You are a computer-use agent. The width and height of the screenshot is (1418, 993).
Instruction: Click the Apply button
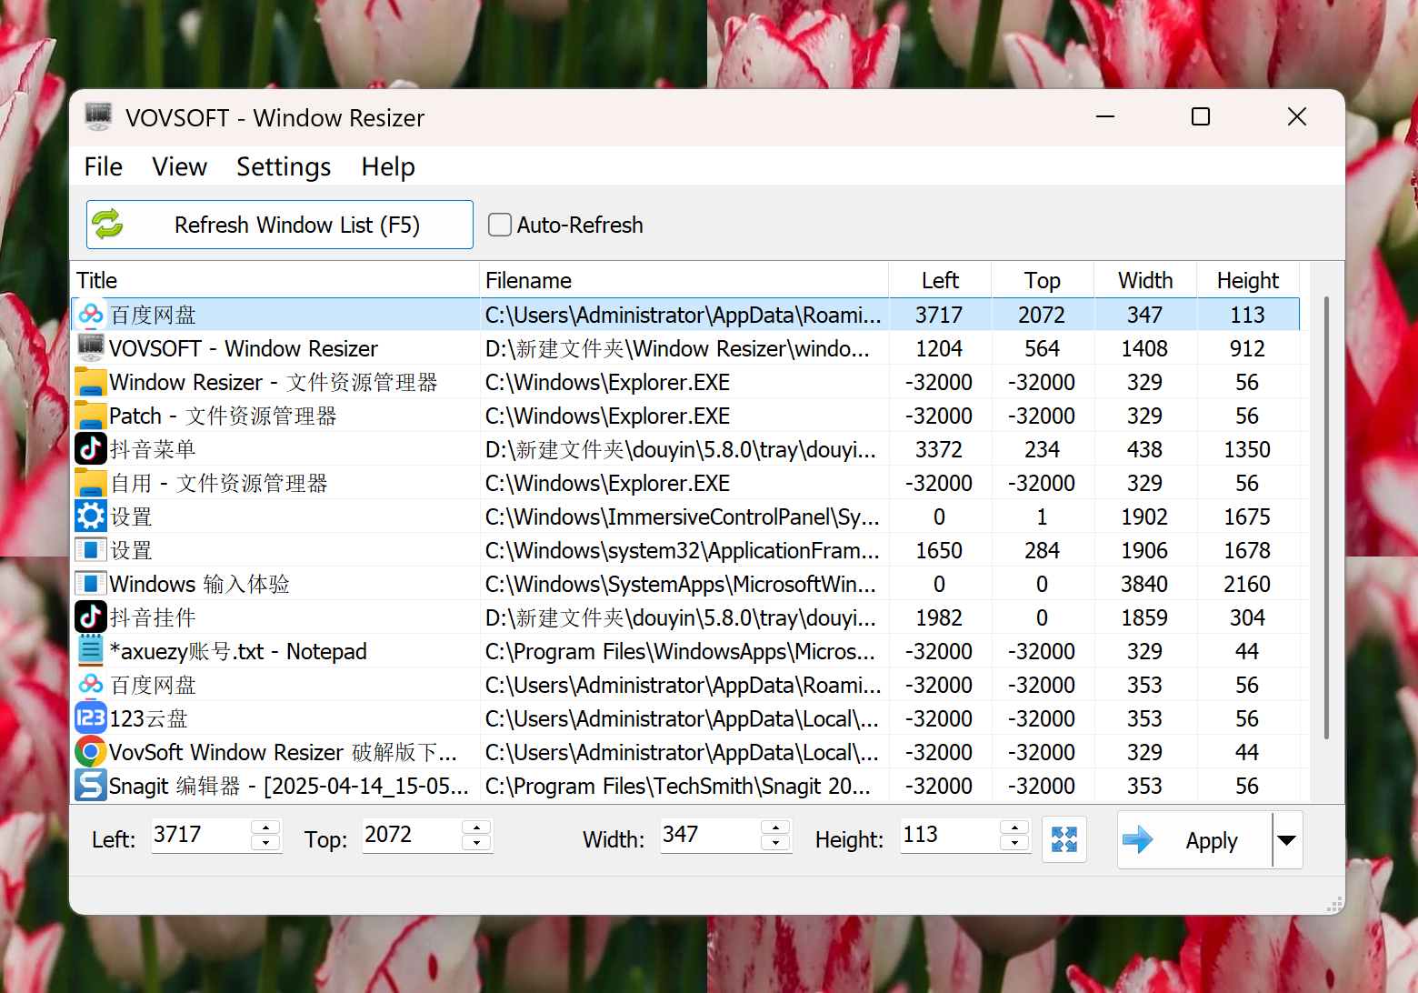tap(1195, 839)
